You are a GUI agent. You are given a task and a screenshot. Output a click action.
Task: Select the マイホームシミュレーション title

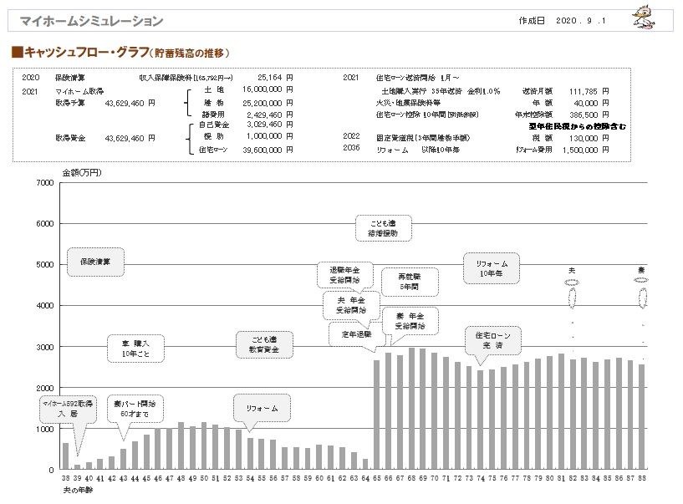[91, 20]
